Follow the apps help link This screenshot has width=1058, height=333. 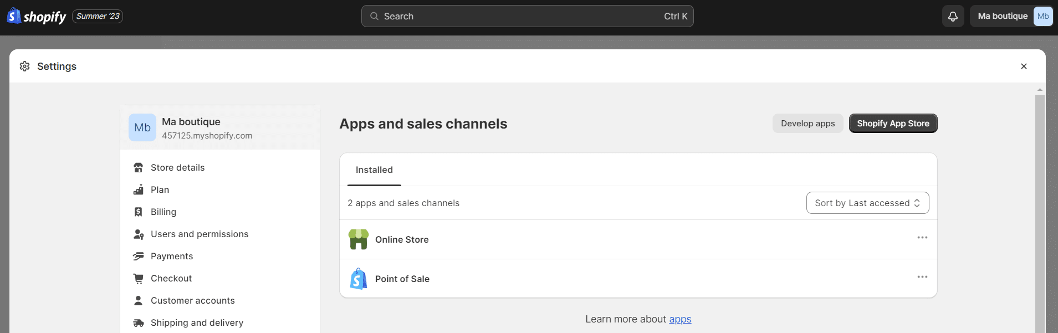(x=680, y=319)
